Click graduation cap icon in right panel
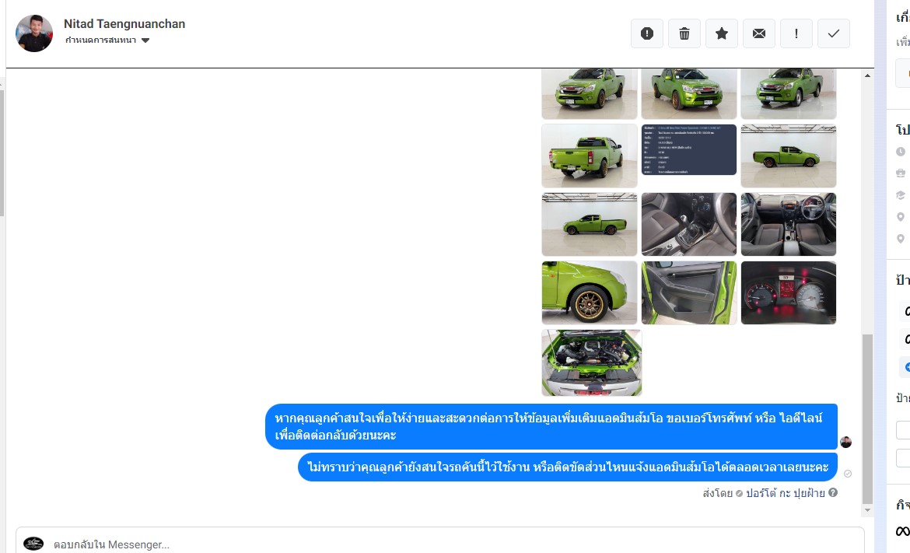This screenshot has height=553, width=910. click(x=901, y=195)
